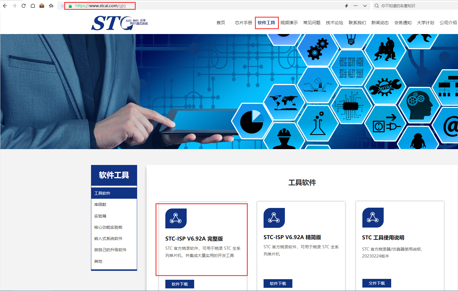Click the icon above STC-ISP V6.92A 完整版
This screenshot has width=458, height=291.
tap(176, 218)
